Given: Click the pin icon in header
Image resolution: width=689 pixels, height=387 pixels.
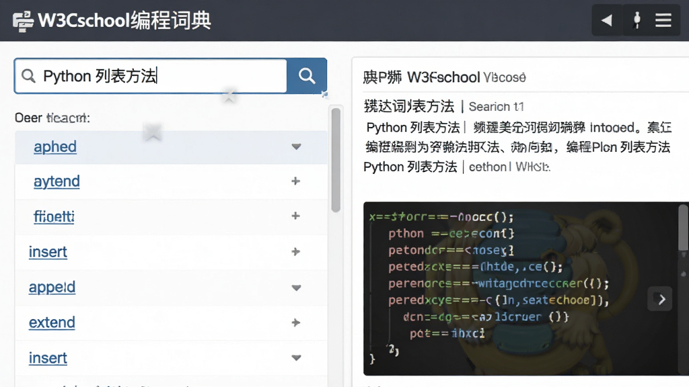Looking at the screenshot, I should 637,20.
